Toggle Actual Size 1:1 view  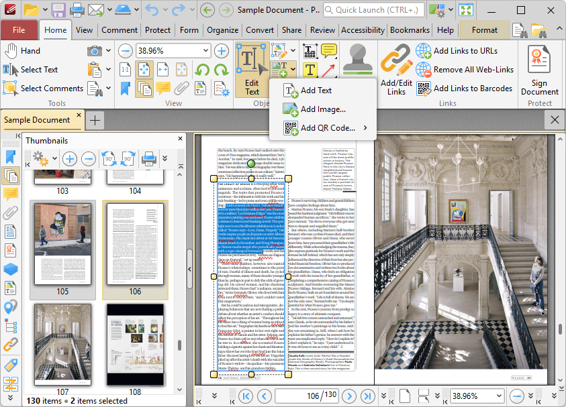[126, 70]
